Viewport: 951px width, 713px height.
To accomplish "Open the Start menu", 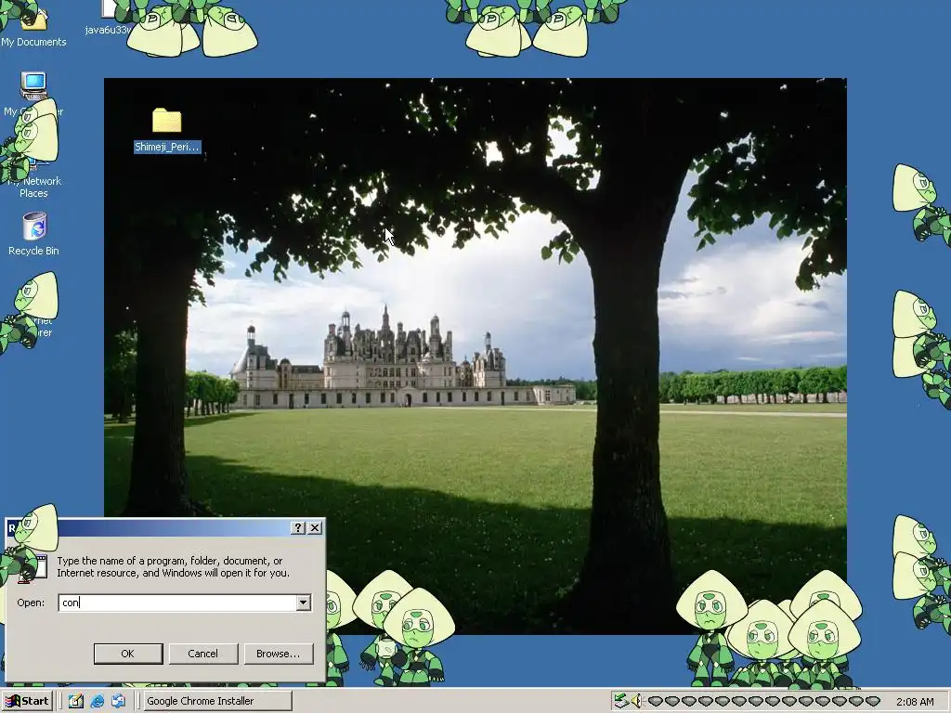I will tap(27, 701).
